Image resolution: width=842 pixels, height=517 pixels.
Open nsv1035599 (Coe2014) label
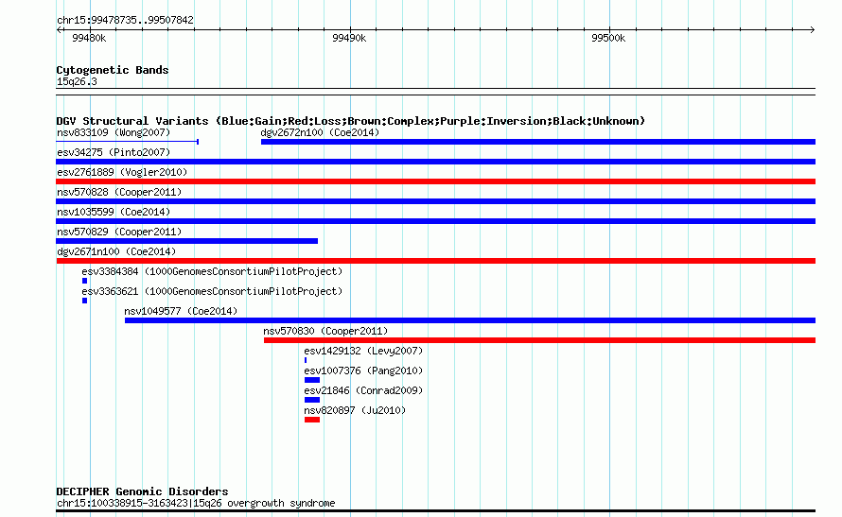[114, 212]
